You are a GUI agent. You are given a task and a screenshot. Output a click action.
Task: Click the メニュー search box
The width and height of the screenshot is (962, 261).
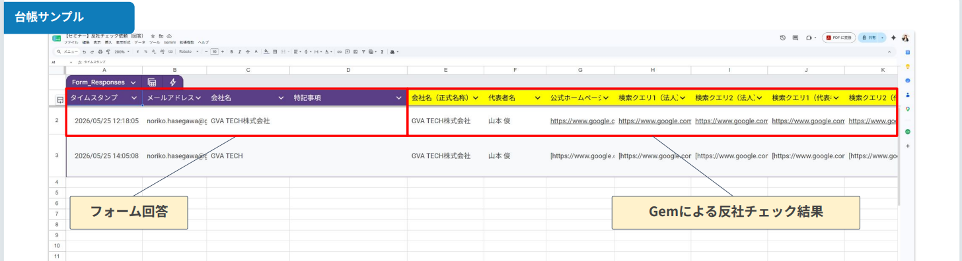(x=67, y=51)
